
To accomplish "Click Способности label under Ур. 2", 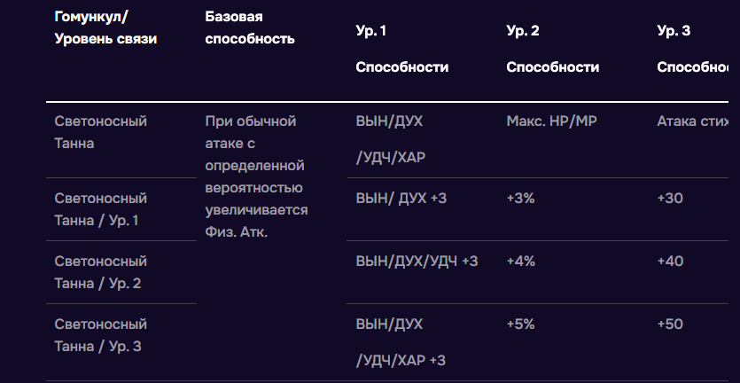I will 552,67.
